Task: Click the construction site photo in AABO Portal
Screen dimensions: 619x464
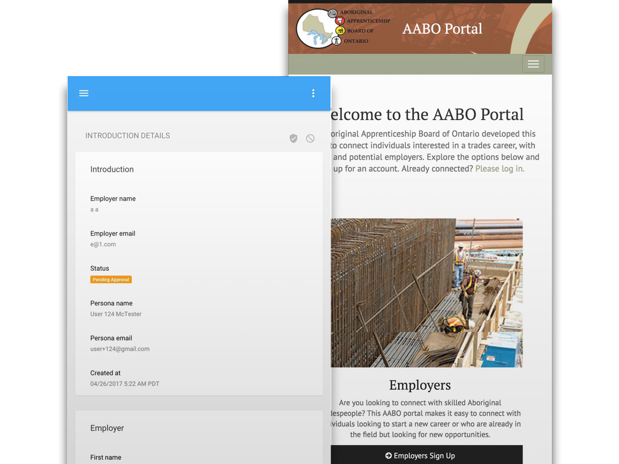Action: (x=426, y=293)
